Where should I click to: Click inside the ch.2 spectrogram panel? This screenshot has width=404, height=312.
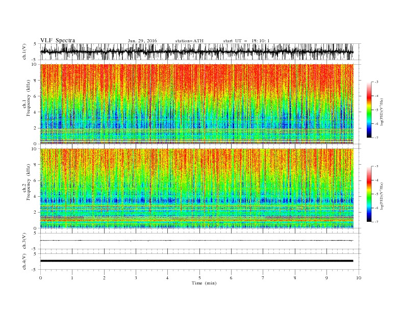(197, 188)
